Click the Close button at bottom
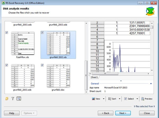Image resolution: width=159 pixels, height=118 pixels. pos(147,113)
